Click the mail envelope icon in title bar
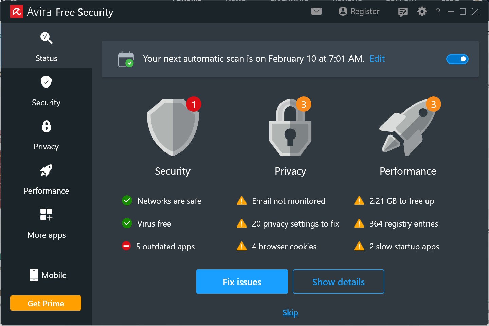This screenshot has height=326, width=489. point(316,12)
